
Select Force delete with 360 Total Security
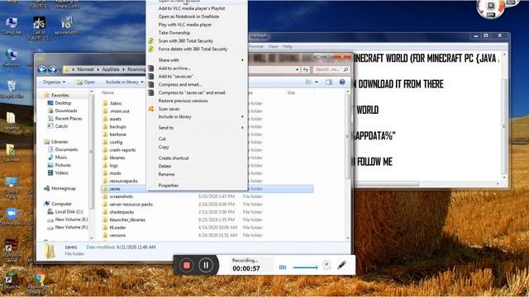tap(193, 49)
